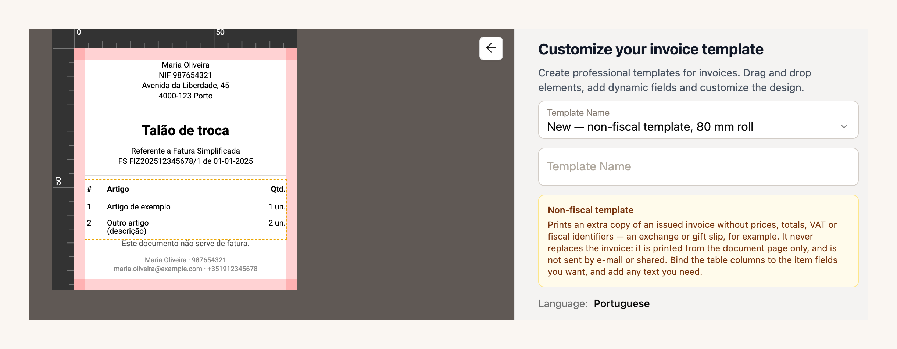Click 'Referente a Fatura Simplificada' text
The width and height of the screenshot is (897, 349).
pyautogui.click(x=185, y=151)
